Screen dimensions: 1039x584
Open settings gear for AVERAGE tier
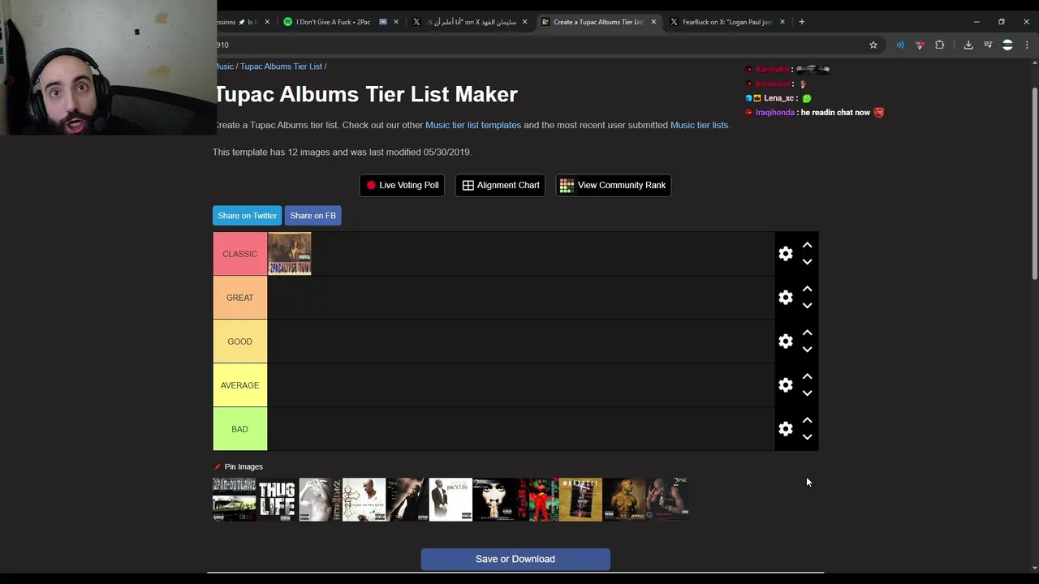(x=785, y=385)
